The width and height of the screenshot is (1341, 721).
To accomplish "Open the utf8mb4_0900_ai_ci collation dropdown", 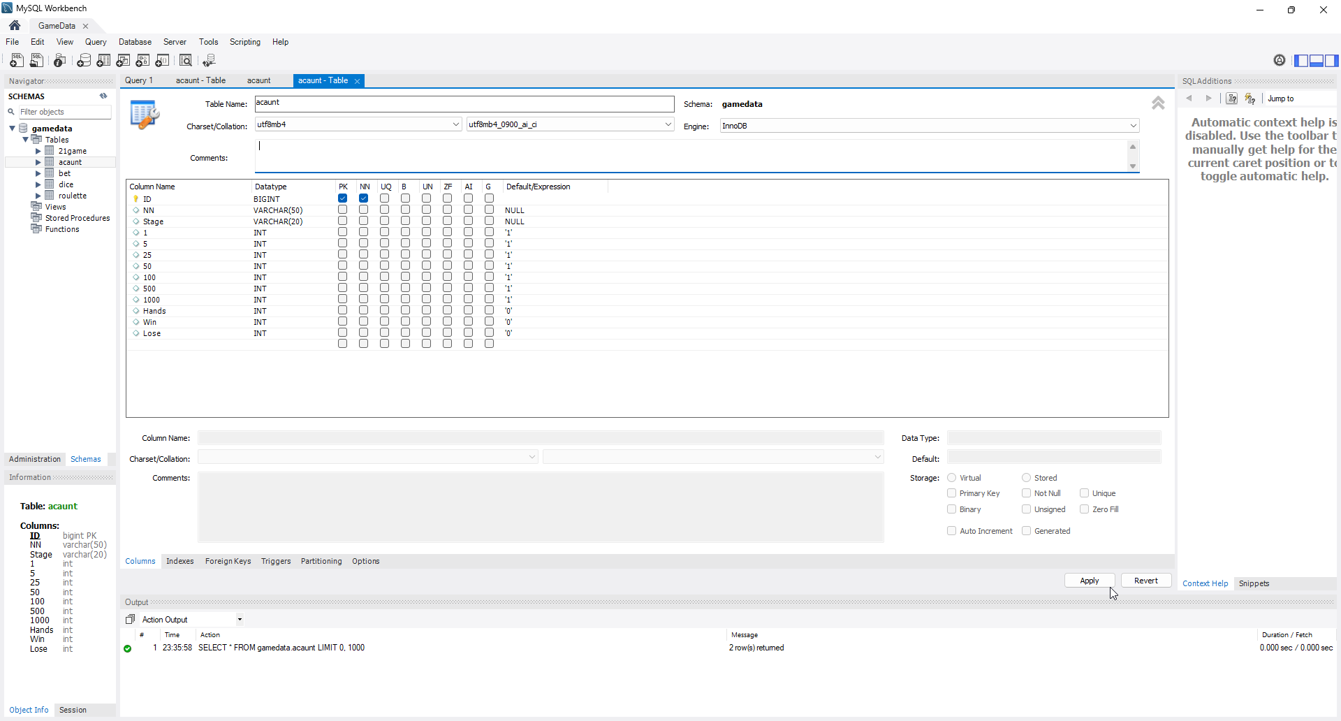I will (668, 124).
